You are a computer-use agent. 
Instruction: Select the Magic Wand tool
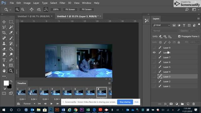pos(11,27)
